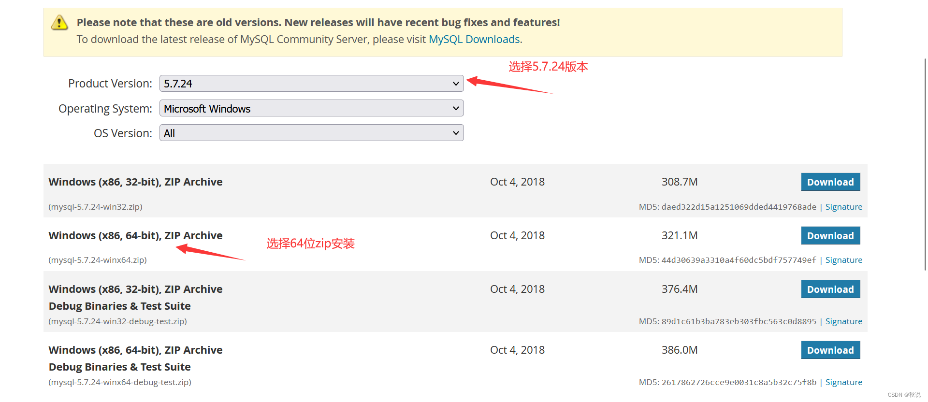The width and height of the screenshot is (928, 402).
Task: Click the Operating System label
Action: (x=105, y=109)
